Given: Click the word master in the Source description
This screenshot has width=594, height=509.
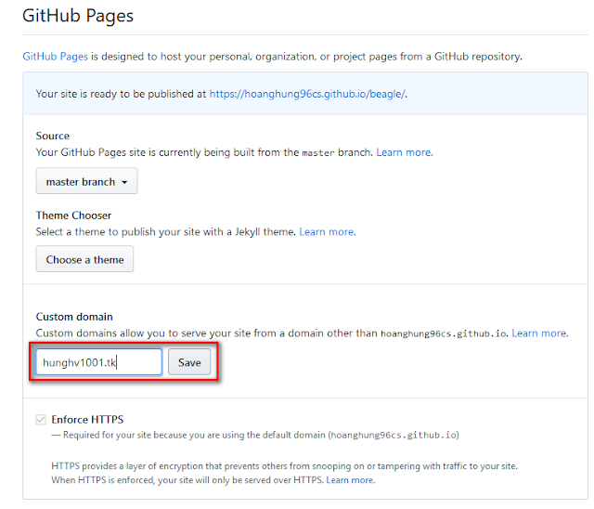Looking at the screenshot, I should click(318, 152).
